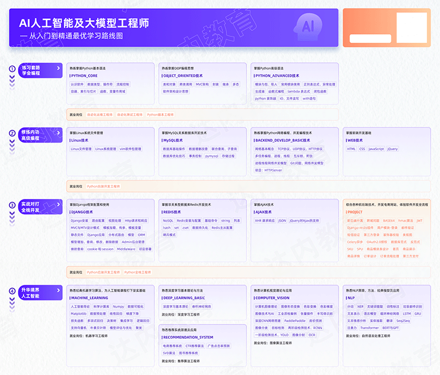Select the MVC架构 tag
440x375 pixels.
[202, 84]
